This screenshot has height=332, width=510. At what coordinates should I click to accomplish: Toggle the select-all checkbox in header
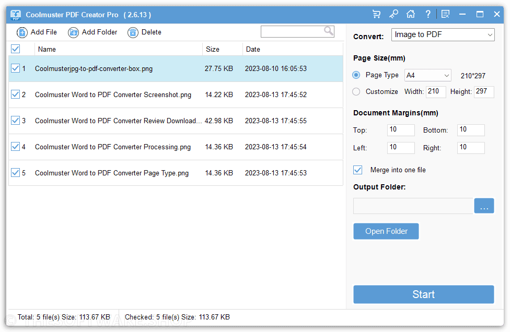point(15,49)
